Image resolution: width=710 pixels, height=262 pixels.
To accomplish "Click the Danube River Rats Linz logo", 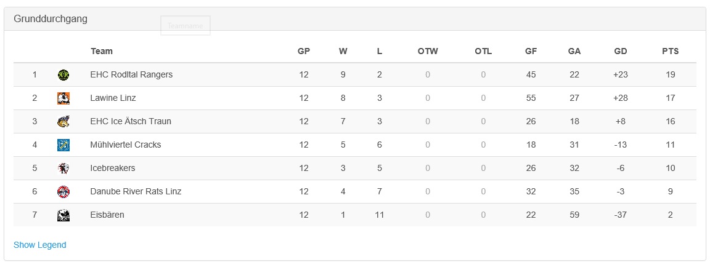I will point(63,191).
